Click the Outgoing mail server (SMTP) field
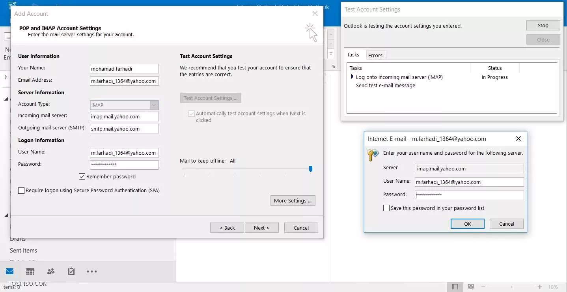567x292 pixels. point(124,129)
